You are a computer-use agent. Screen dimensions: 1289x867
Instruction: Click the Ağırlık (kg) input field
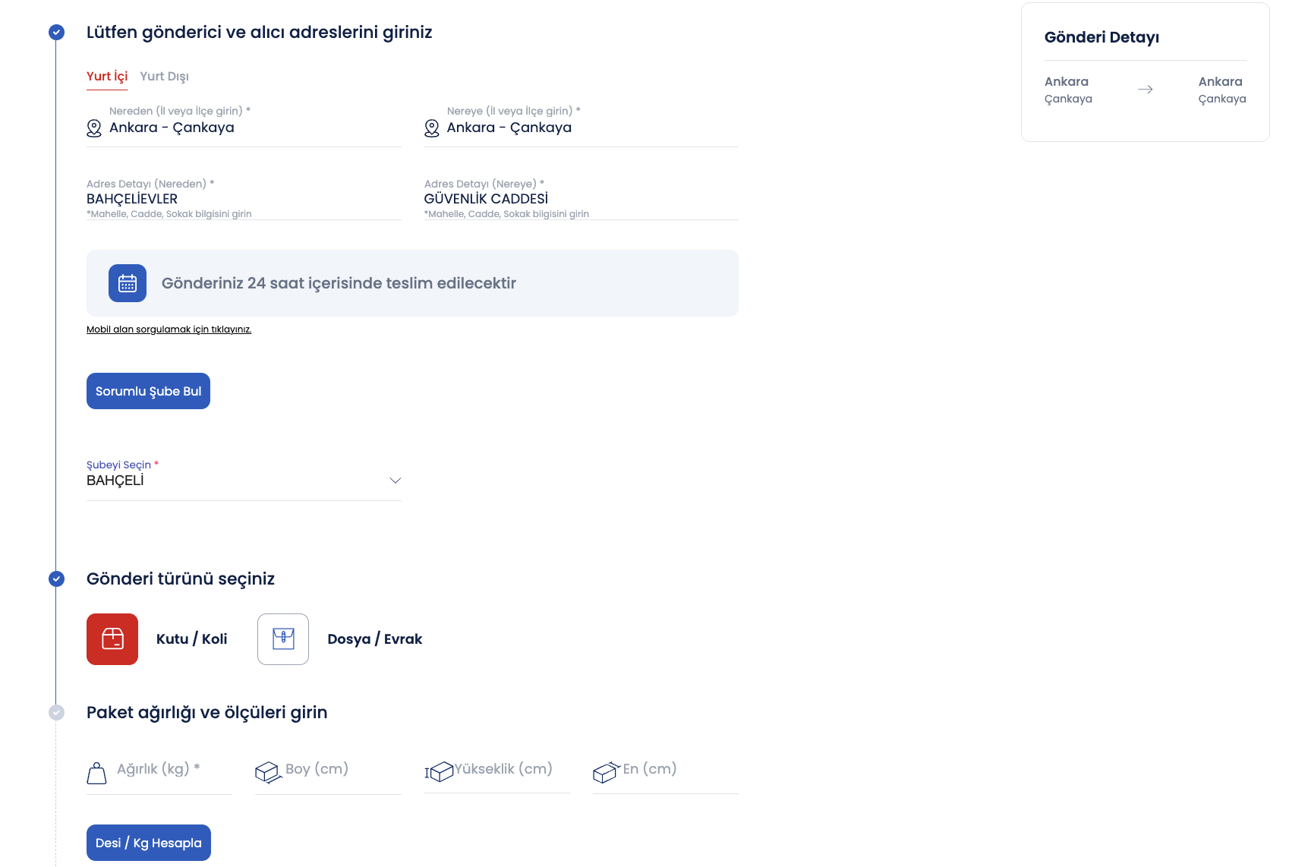click(171, 770)
